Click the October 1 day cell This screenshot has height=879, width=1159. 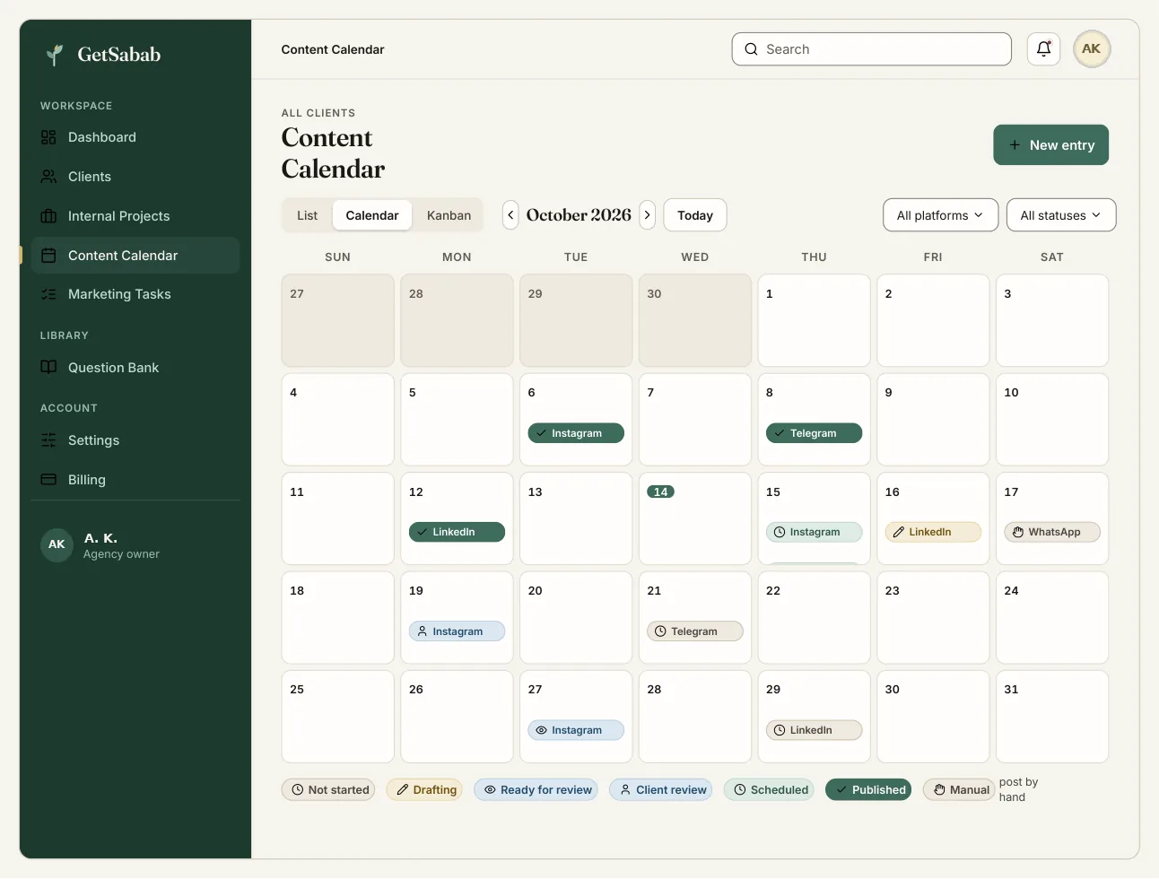click(x=814, y=321)
